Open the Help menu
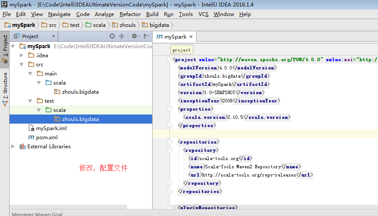 pos(245,14)
